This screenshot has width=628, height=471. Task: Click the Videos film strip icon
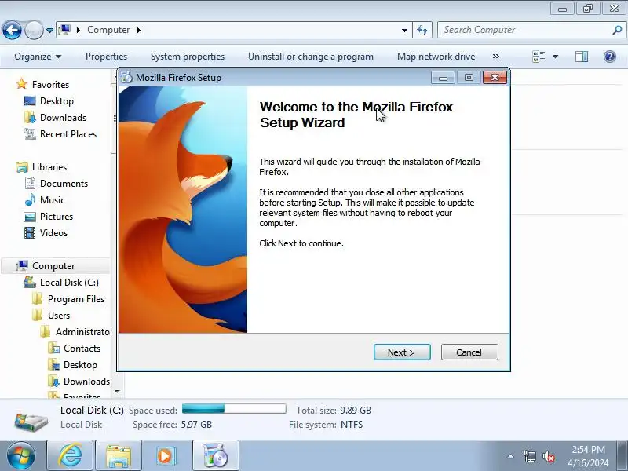pyautogui.click(x=30, y=232)
